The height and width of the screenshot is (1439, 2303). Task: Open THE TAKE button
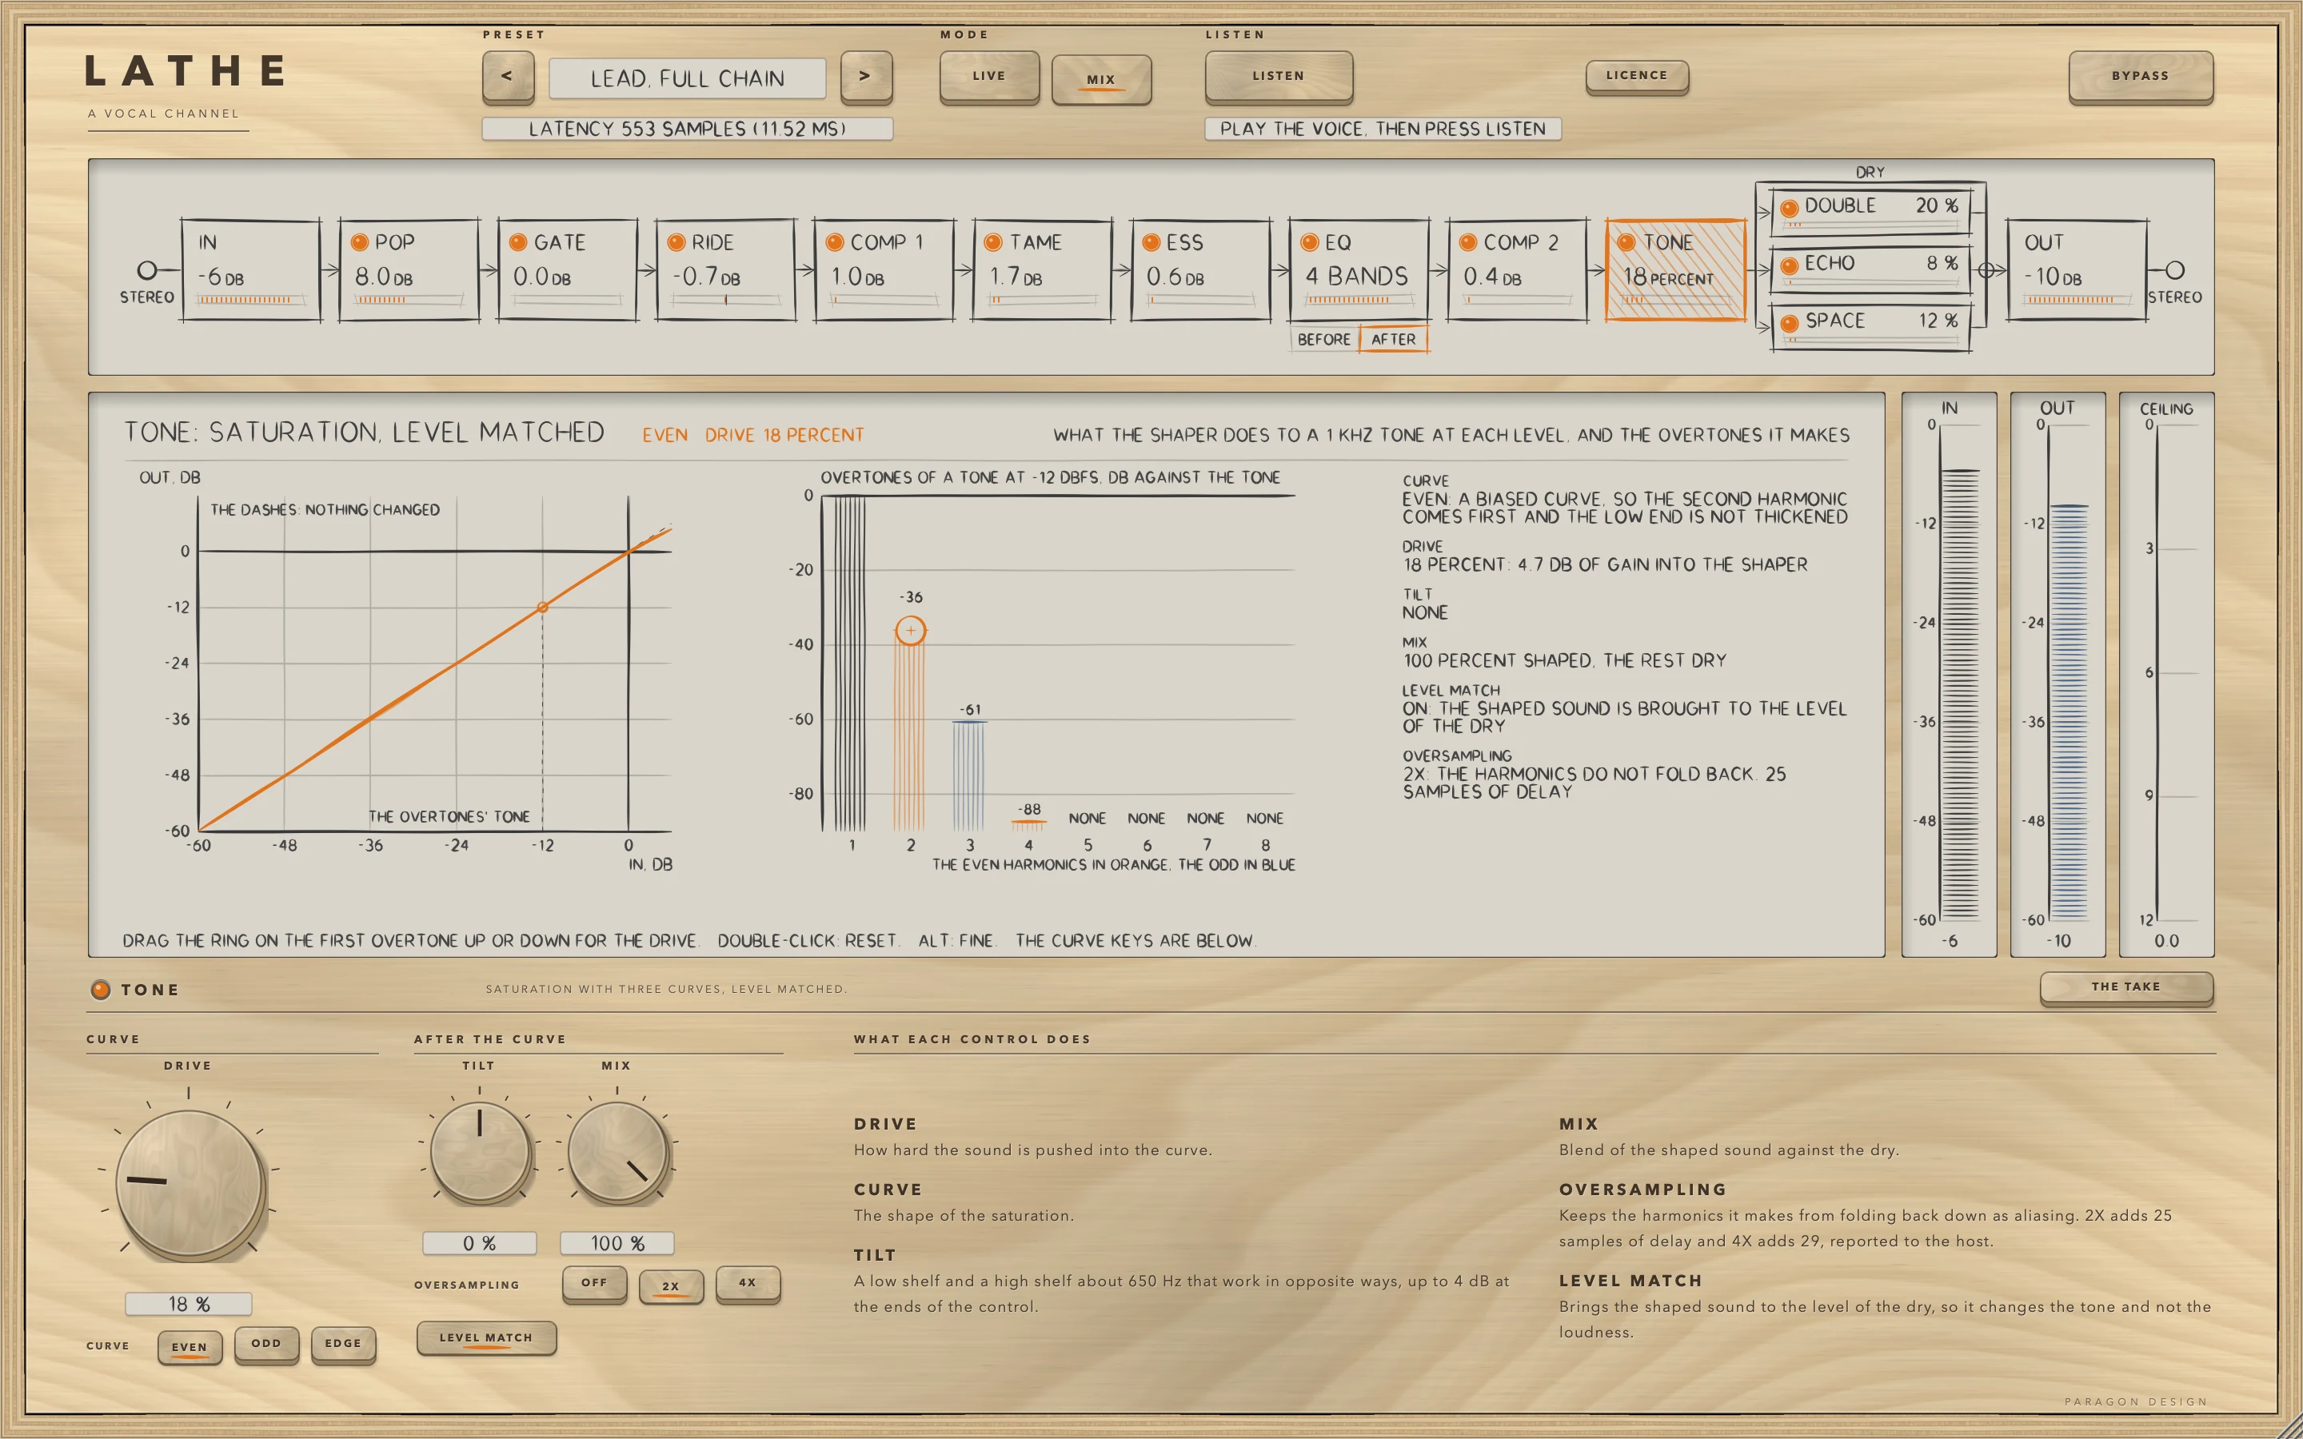pyautogui.click(x=2126, y=987)
